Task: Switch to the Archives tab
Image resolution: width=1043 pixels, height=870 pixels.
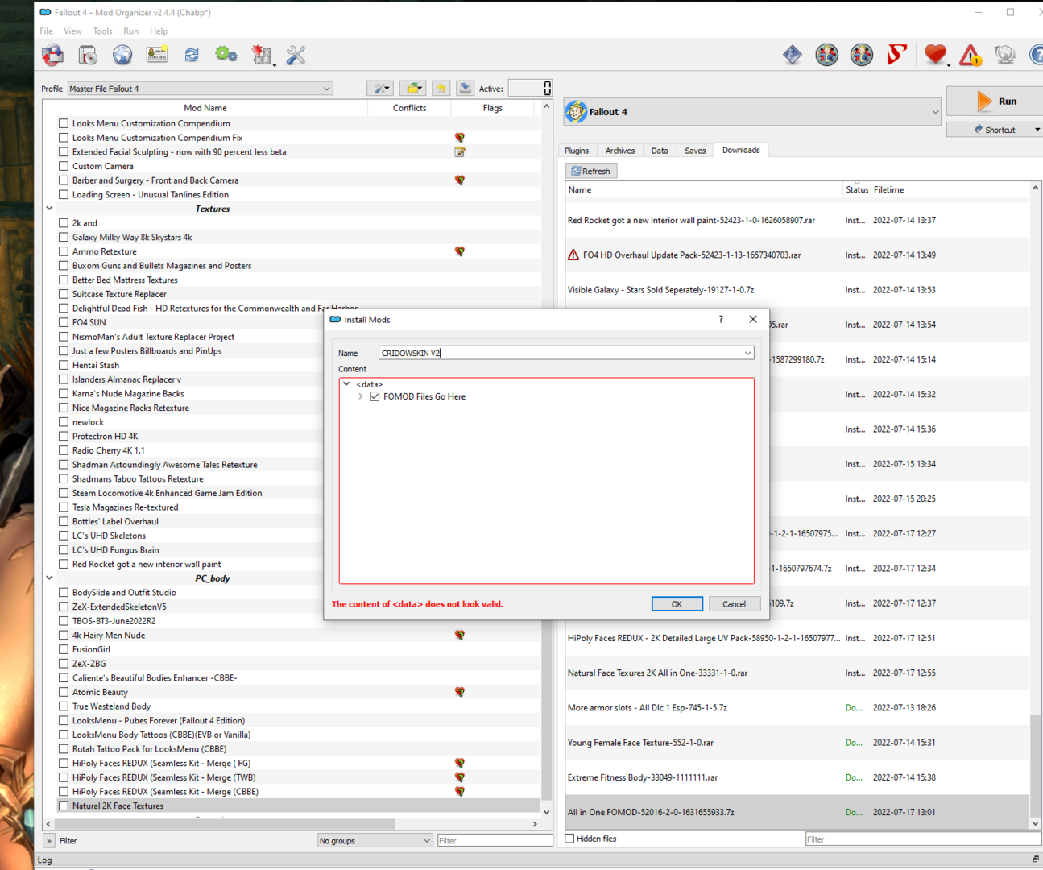Action: [x=620, y=151]
